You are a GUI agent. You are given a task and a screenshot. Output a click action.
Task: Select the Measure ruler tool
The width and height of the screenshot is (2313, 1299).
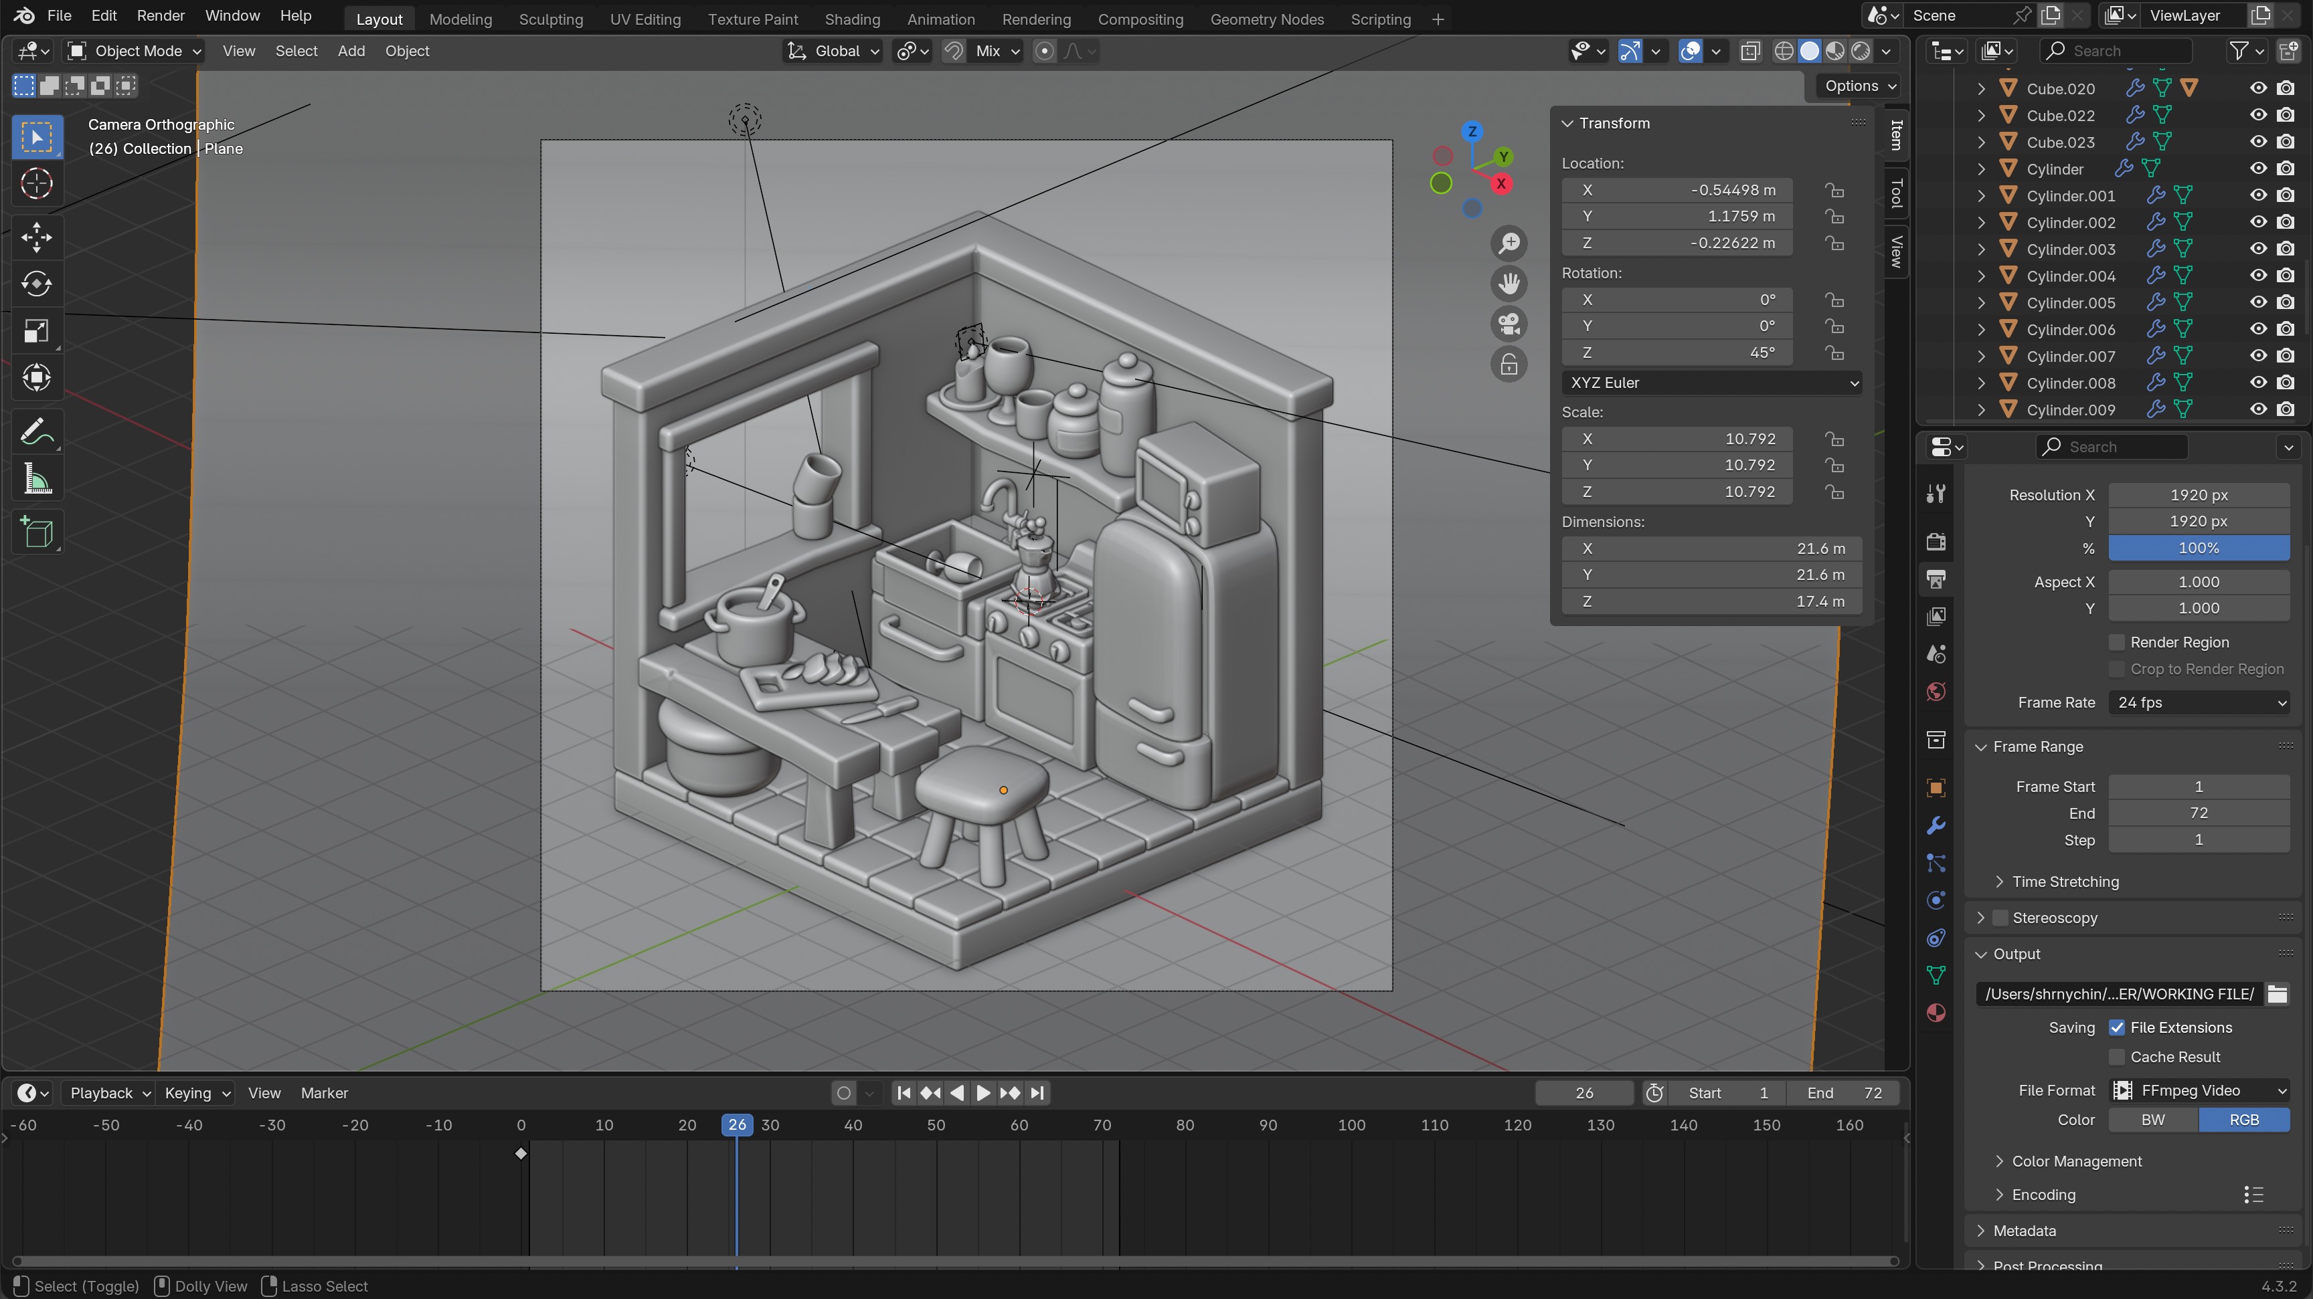pyautogui.click(x=37, y=480)
